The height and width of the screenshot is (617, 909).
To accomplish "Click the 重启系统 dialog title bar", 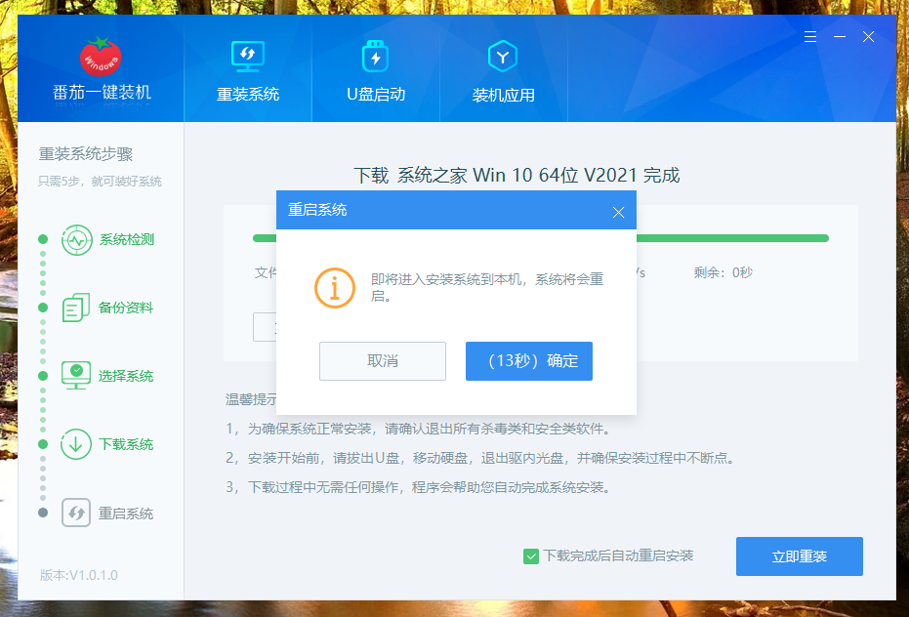I will click(456, 210).
